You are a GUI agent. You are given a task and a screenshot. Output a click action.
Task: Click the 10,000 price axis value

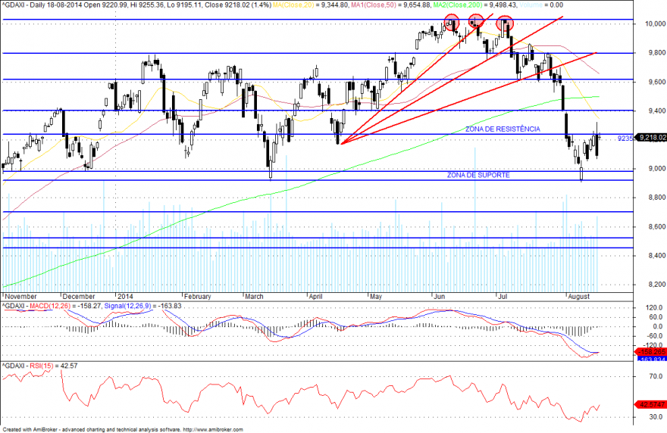click(x=655, y=23)
